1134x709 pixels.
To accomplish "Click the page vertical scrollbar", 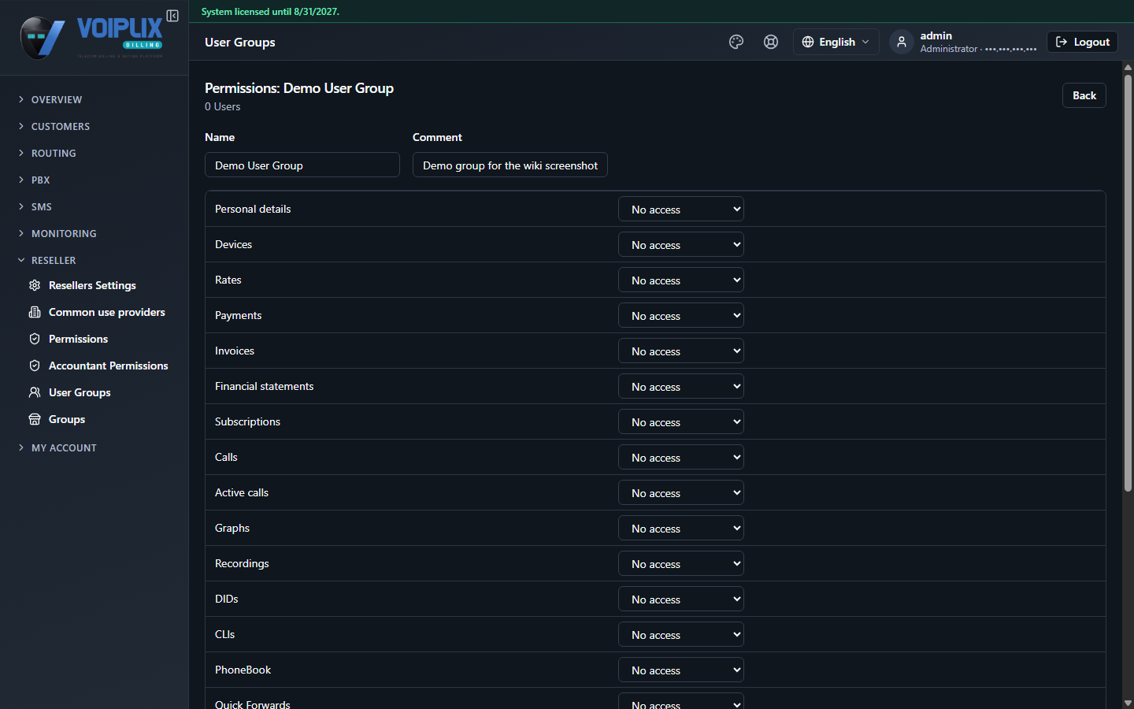I will [1128, 284].
